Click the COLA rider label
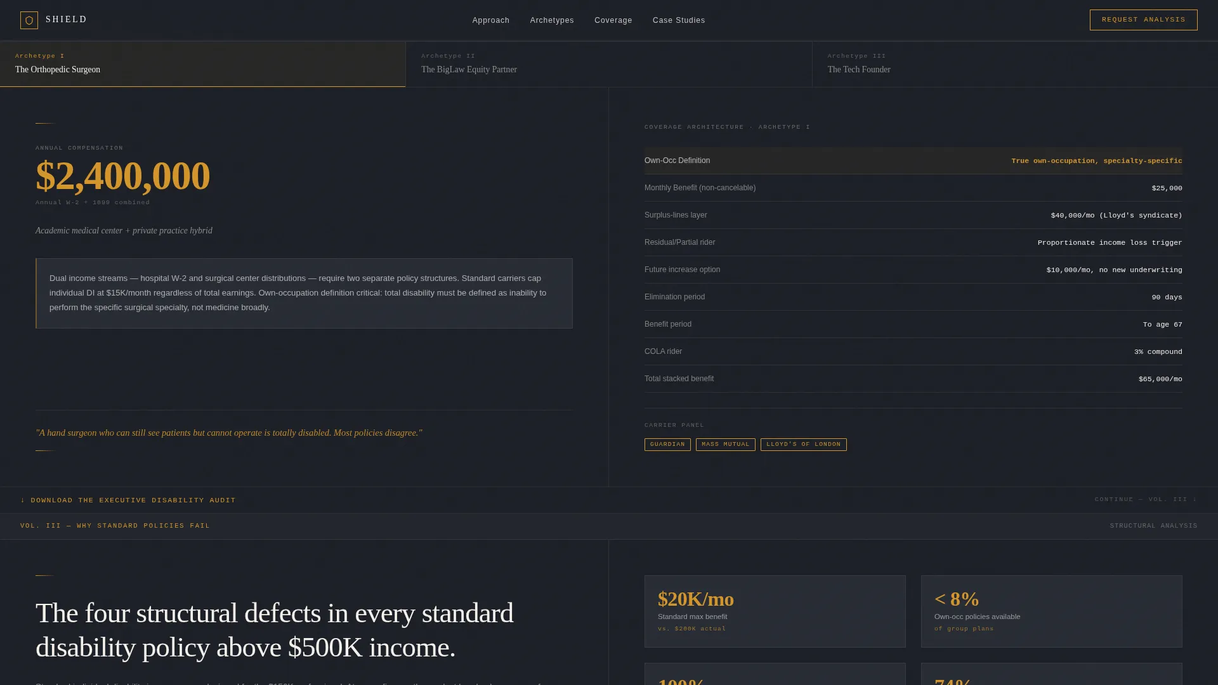The height and width of the screenshot is (685, 1218). pos(663,351)
